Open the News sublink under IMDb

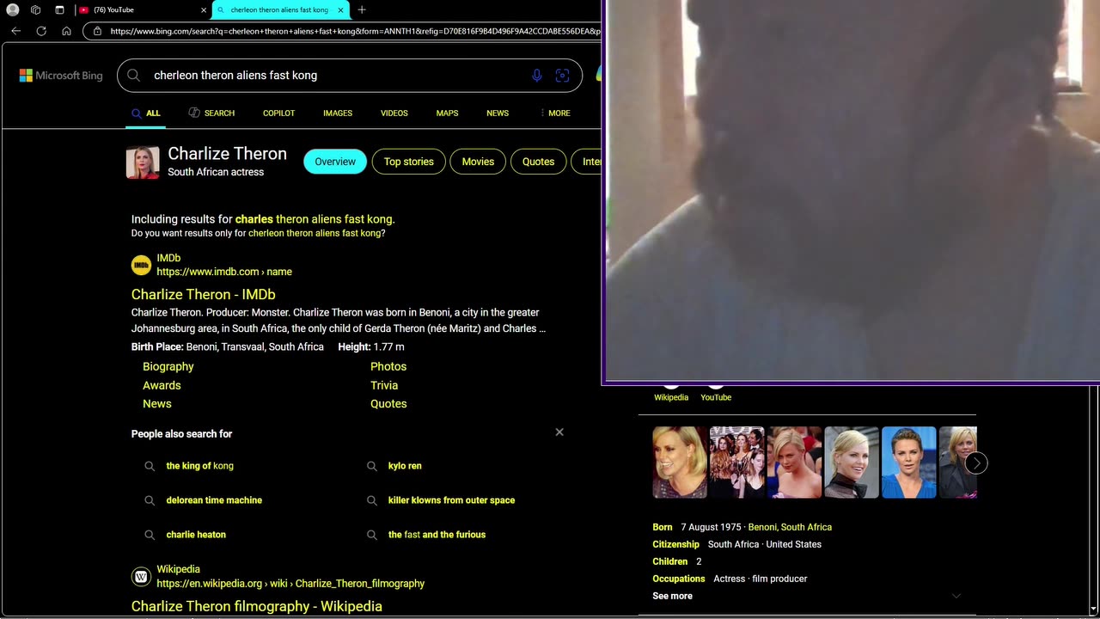tap(157, 403)
